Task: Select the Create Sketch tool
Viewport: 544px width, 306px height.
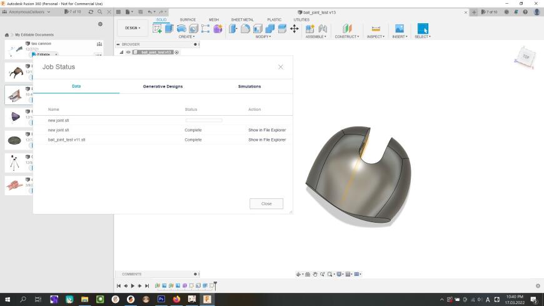Action: click(157, 29)
